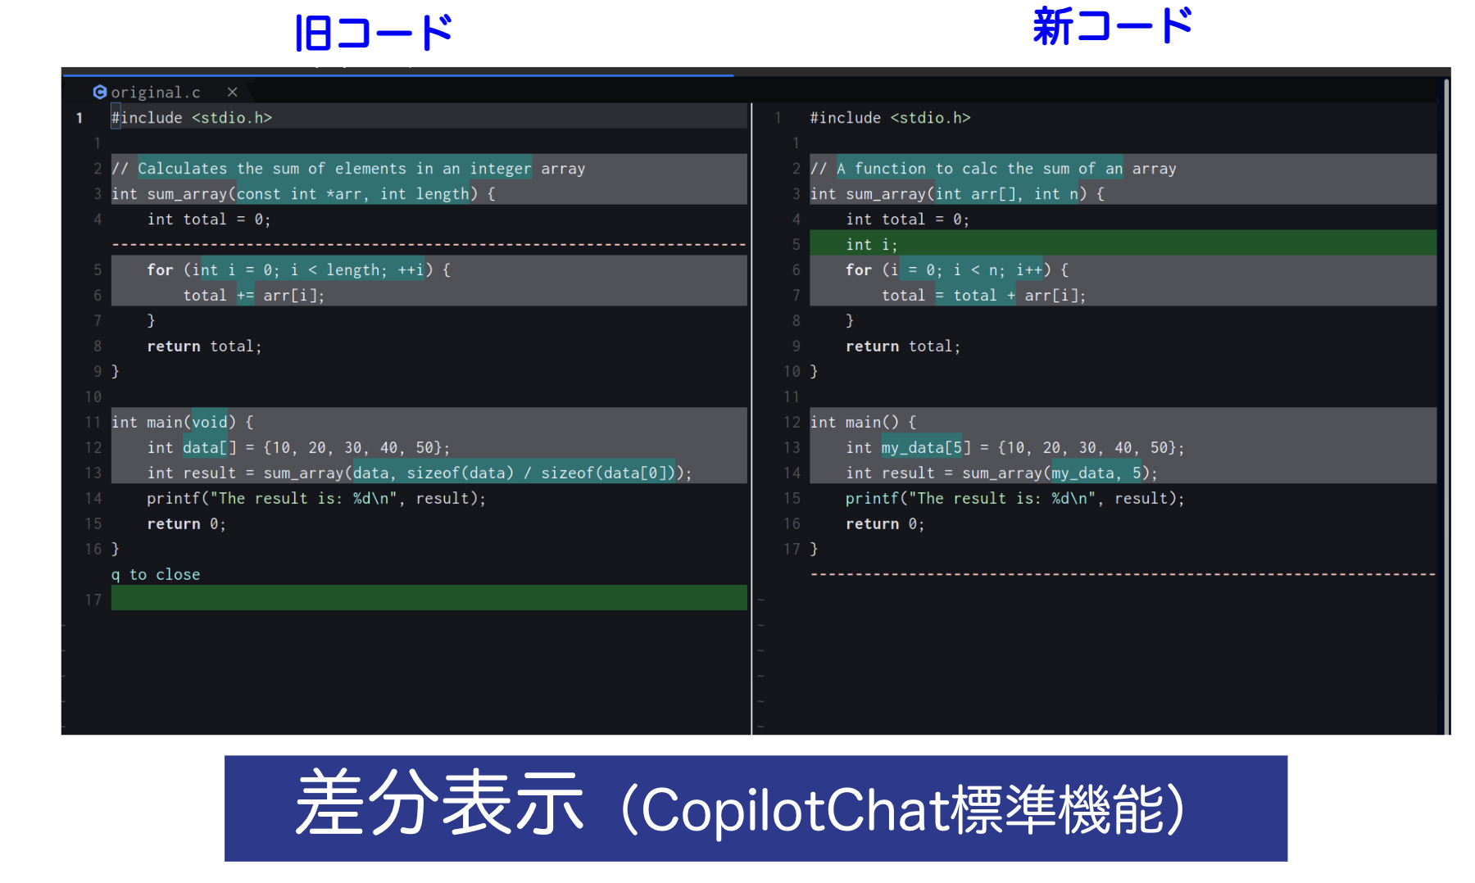Click the '旧コード' label above the left pane
This screenshot has width=1475, height=883.
(373, 31)
